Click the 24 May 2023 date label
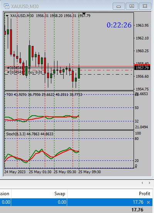Image resolution: width=154 pixels, height=213 pixels. (15, 172)
